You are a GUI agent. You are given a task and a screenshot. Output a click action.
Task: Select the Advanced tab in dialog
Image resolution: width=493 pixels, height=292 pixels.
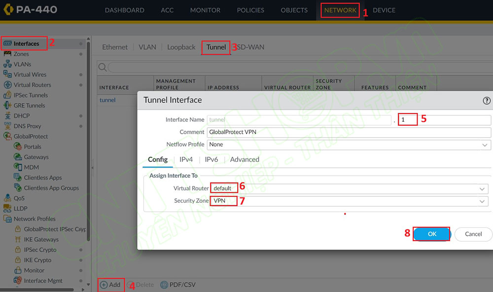(x=245, y=159)
